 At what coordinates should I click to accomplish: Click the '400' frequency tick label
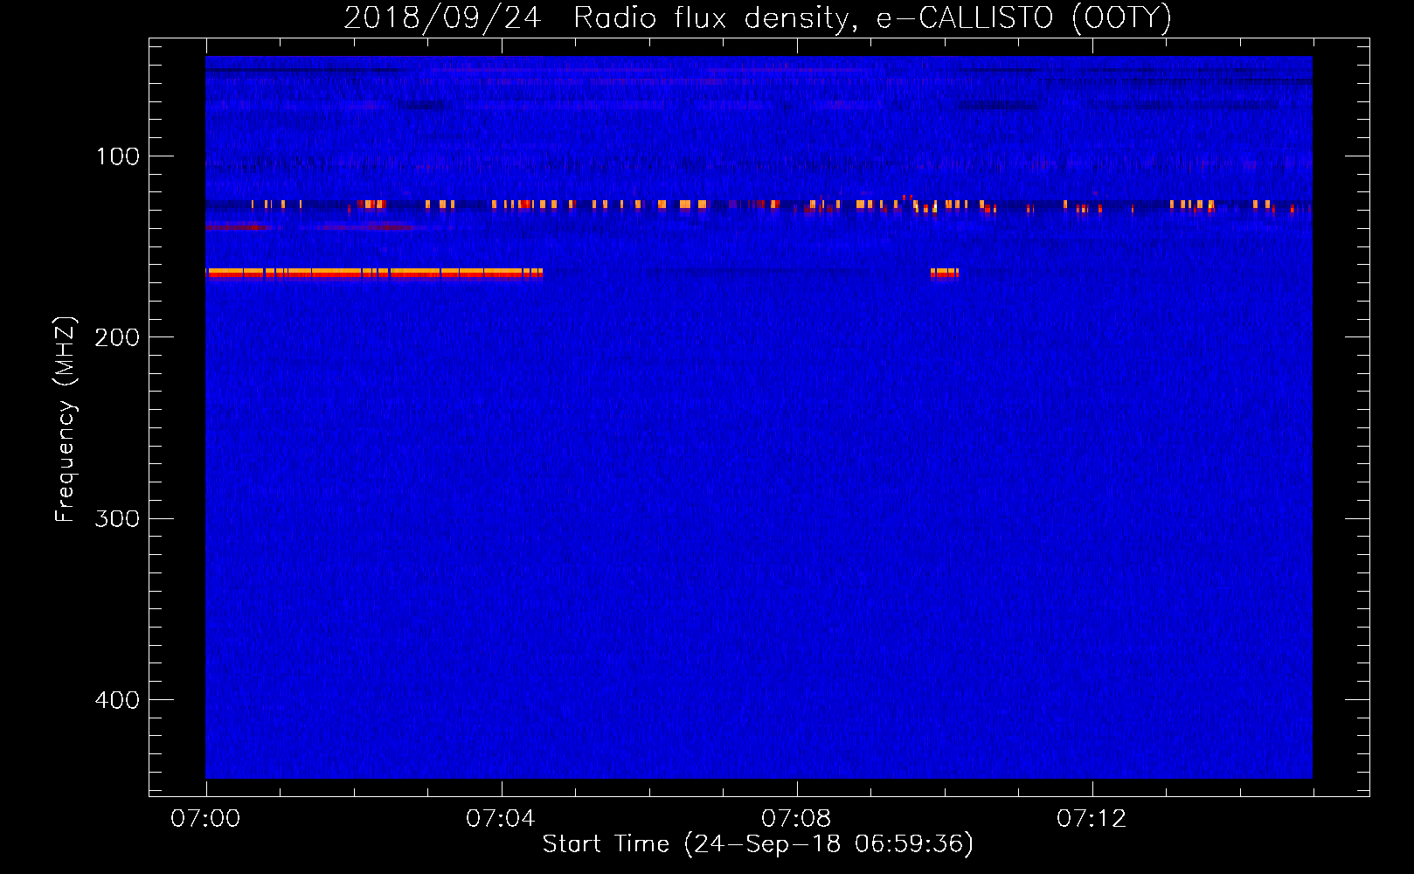tap(117, 700)
